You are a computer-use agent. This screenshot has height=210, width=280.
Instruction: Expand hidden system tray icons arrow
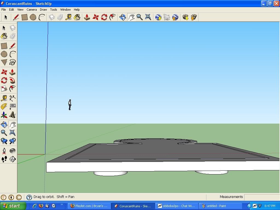pos(249,206)
